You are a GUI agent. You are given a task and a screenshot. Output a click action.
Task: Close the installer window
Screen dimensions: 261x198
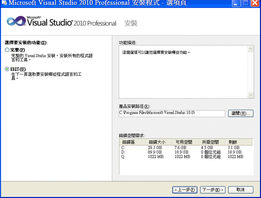[x=255, y=3]
